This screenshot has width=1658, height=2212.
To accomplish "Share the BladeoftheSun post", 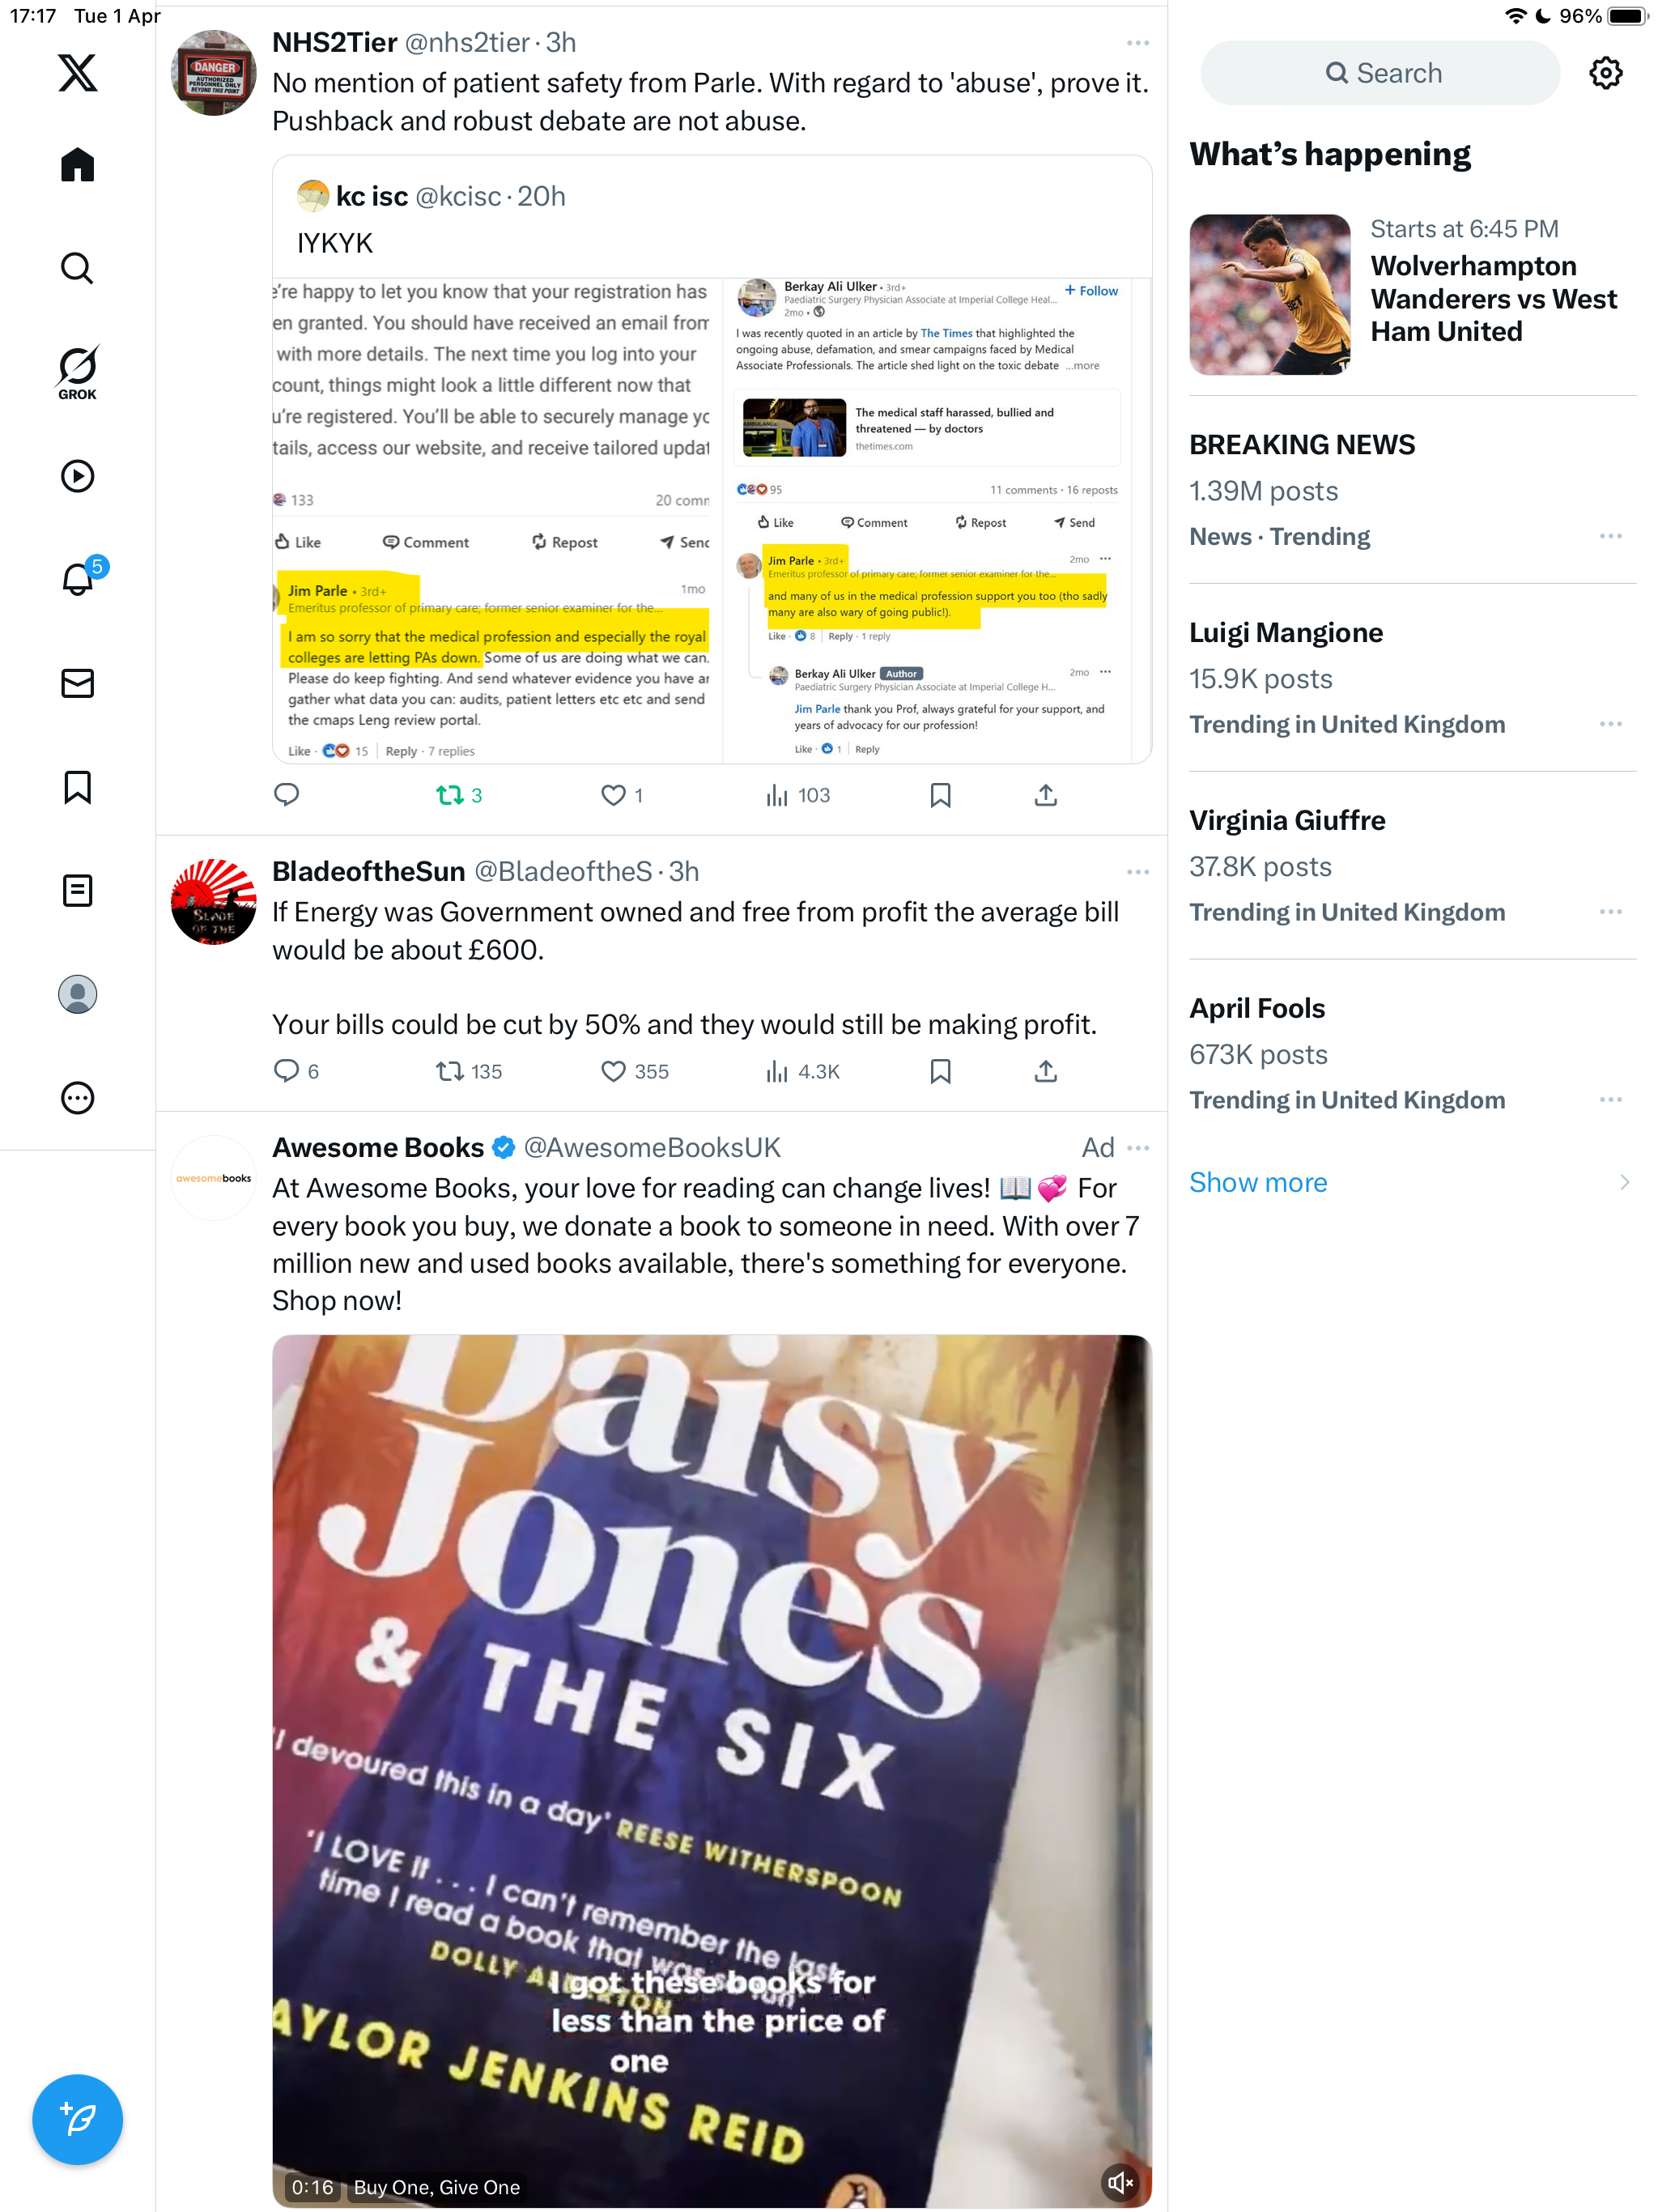I will [1045, 1071].
